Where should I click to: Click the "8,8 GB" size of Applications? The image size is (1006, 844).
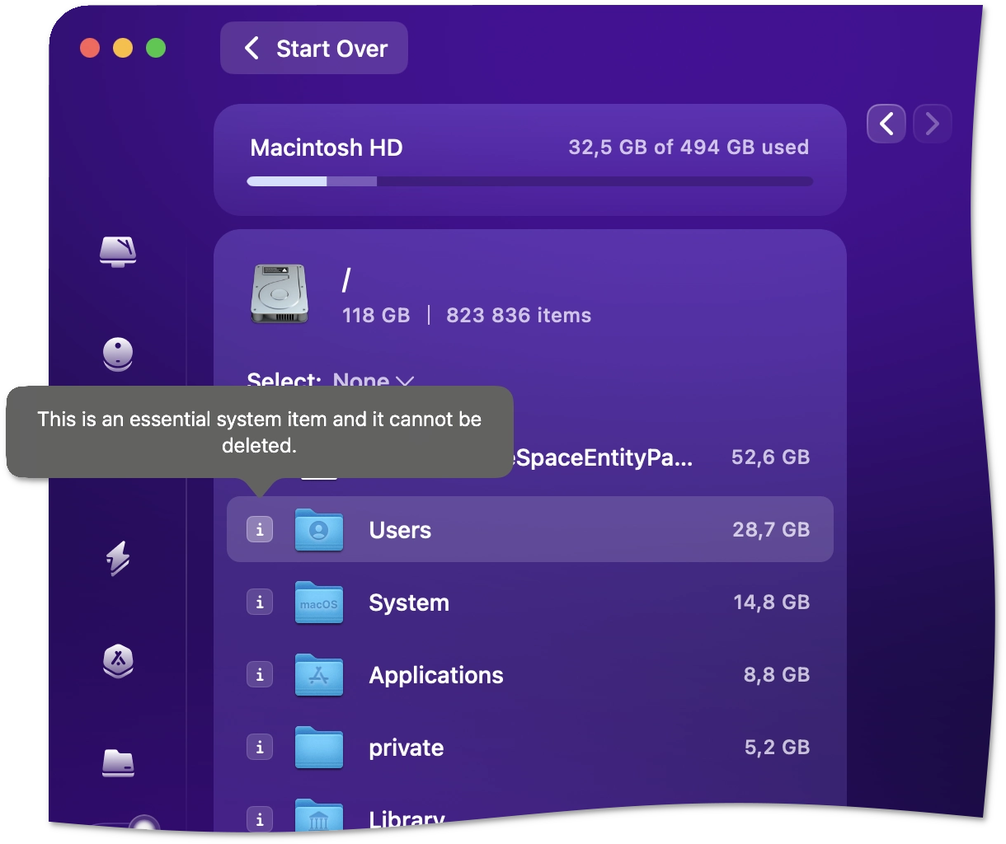pyautogui.click(x=777, y=674)
